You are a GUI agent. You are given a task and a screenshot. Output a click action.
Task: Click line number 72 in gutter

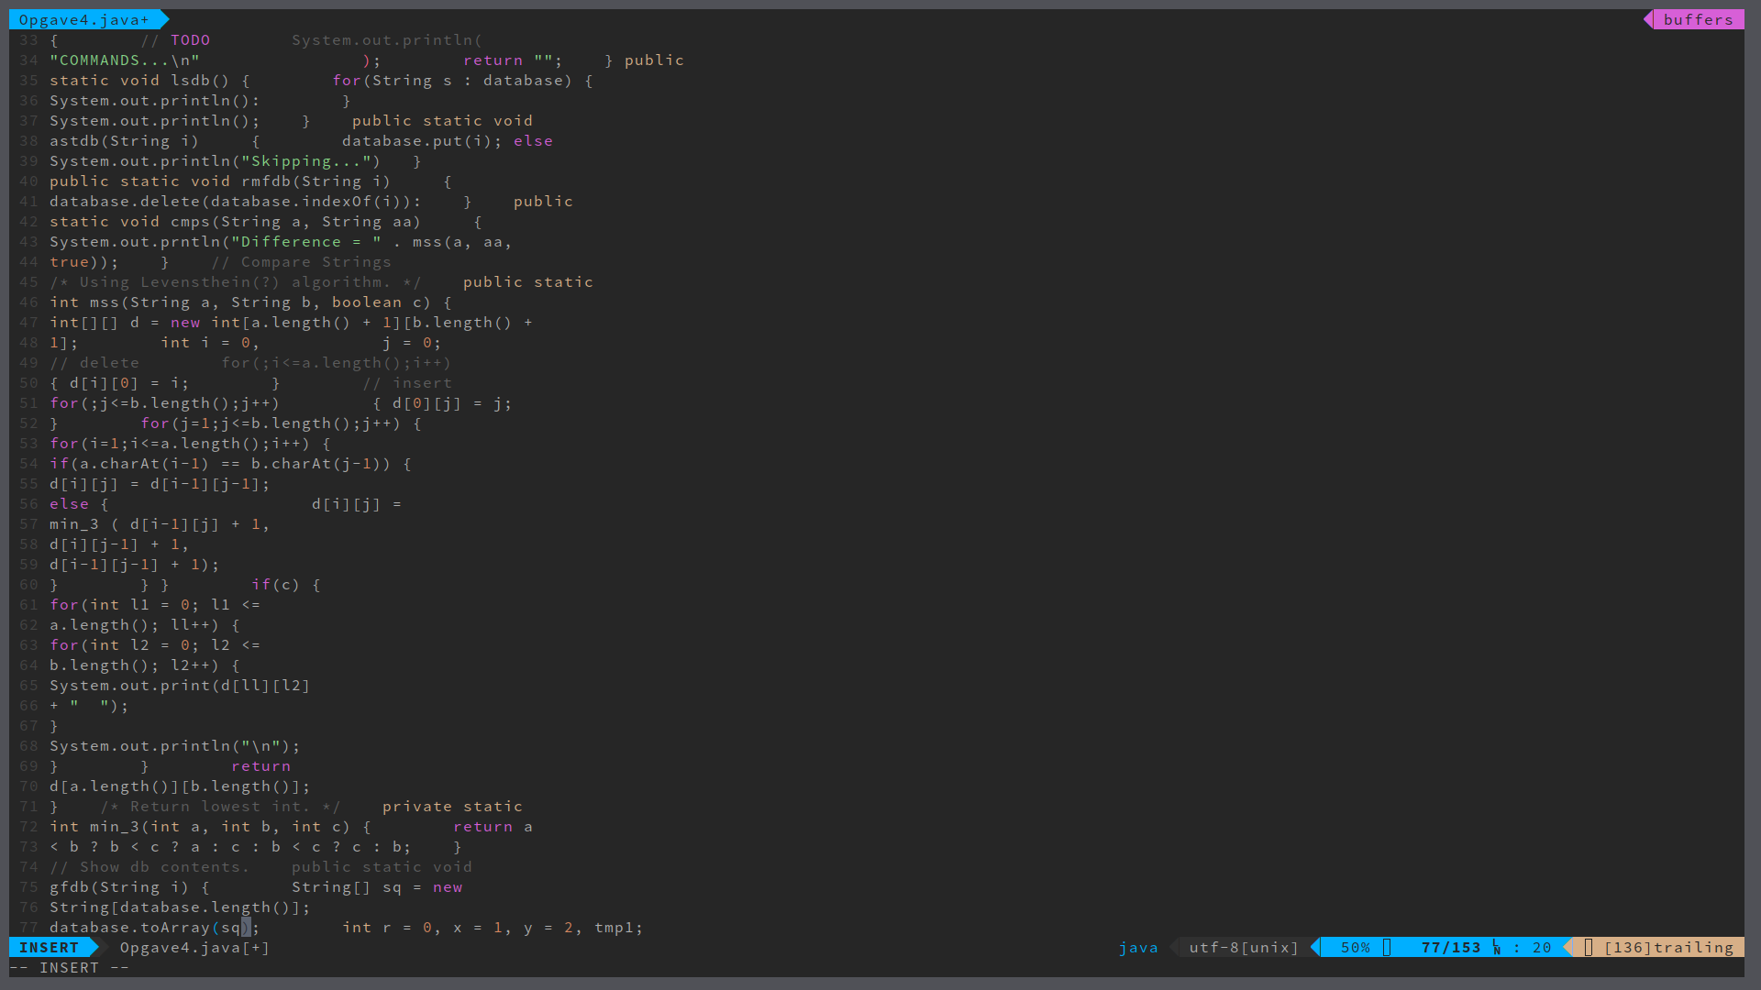(28, 827)
